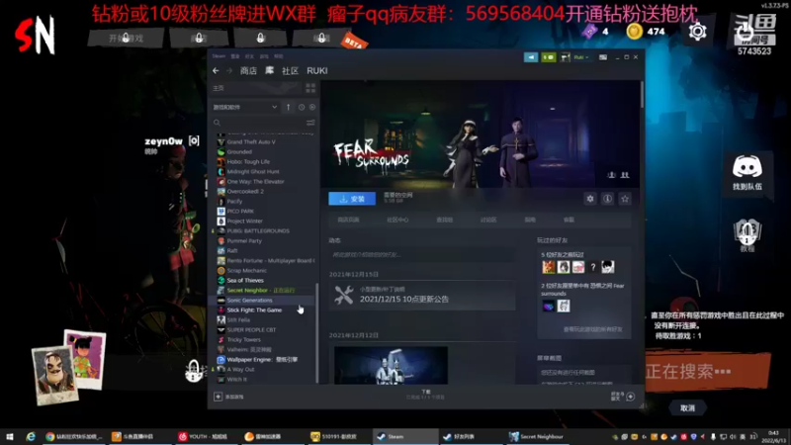This screenshot has width=791, height=445.
Task: Click the Steam forward navigation arrow
Action: 229,70
